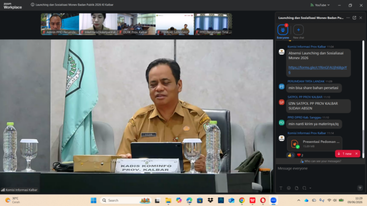Show hidden system tray icons
Viewport: 367px width, 206px height.
299,200
